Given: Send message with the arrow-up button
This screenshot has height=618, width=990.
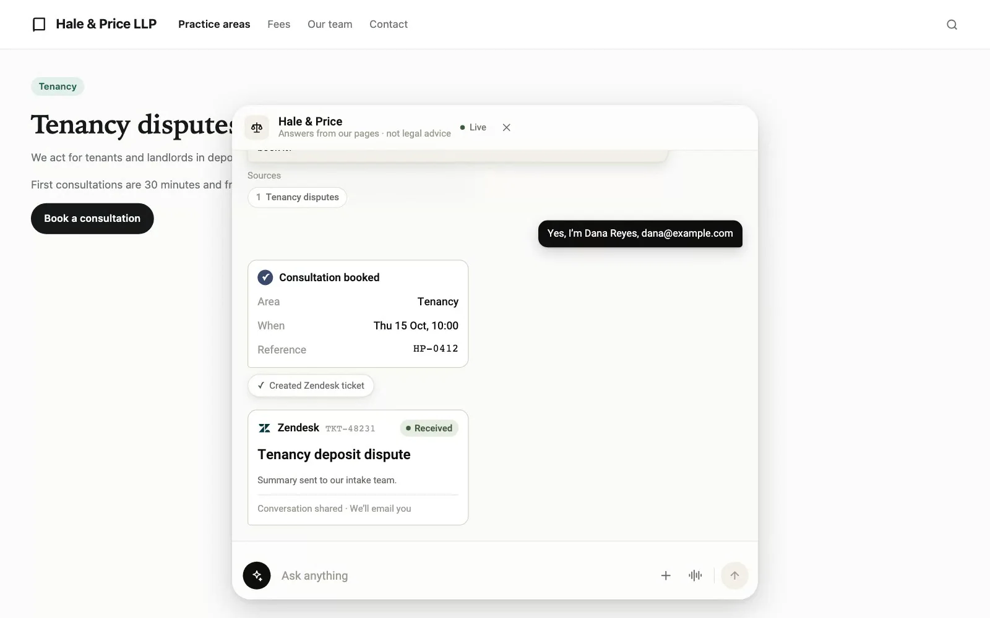Looking at the screenshot, I should tap(734, 575).
